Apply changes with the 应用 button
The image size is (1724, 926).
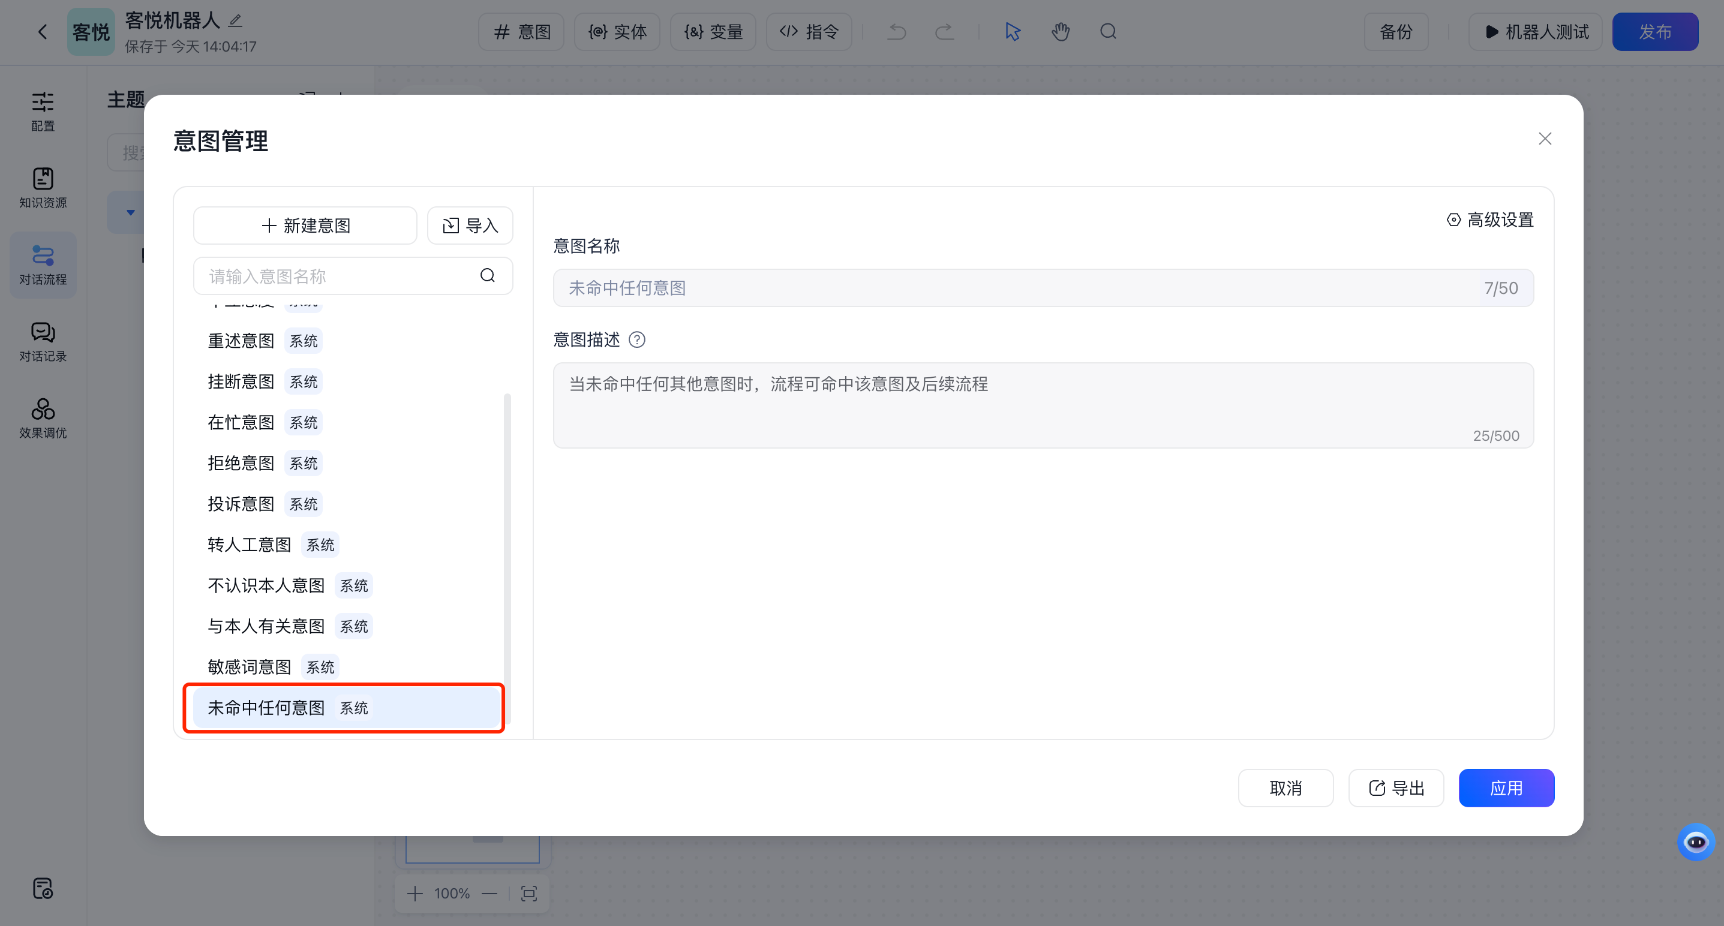1506,787
